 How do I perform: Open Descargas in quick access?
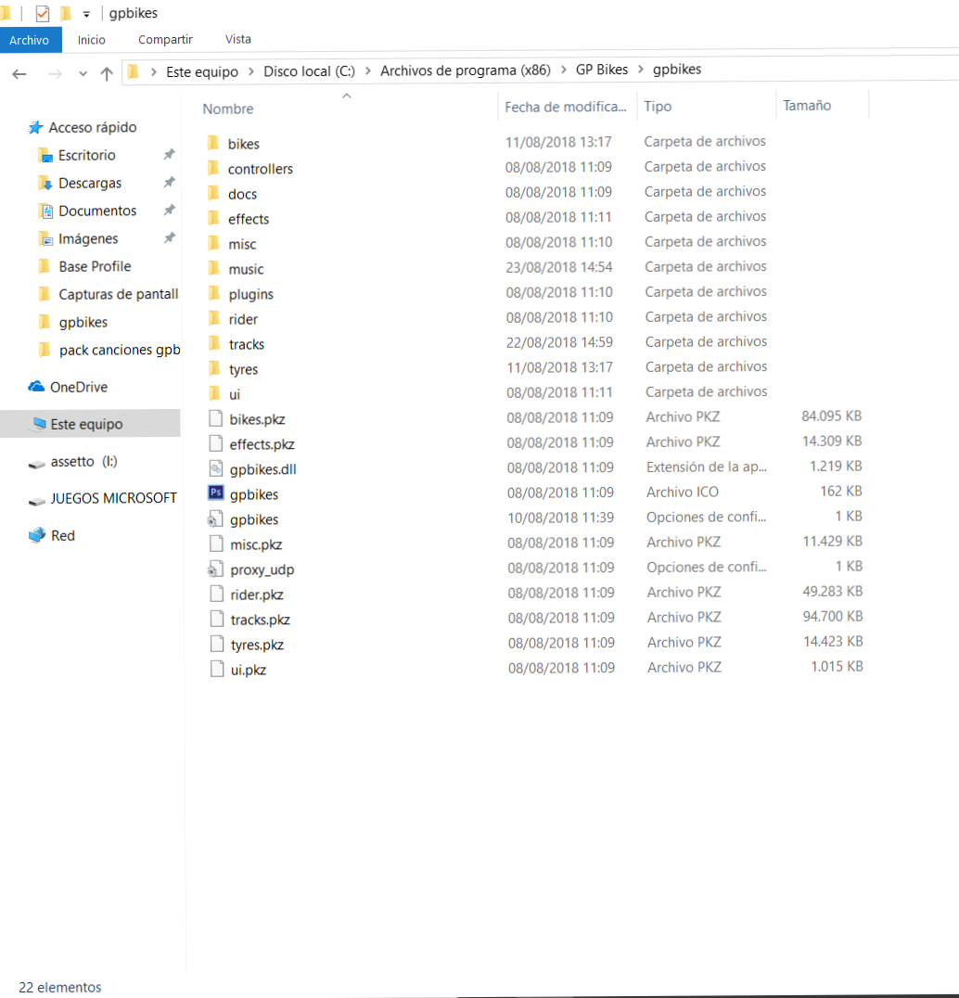[x=90, y=184]
